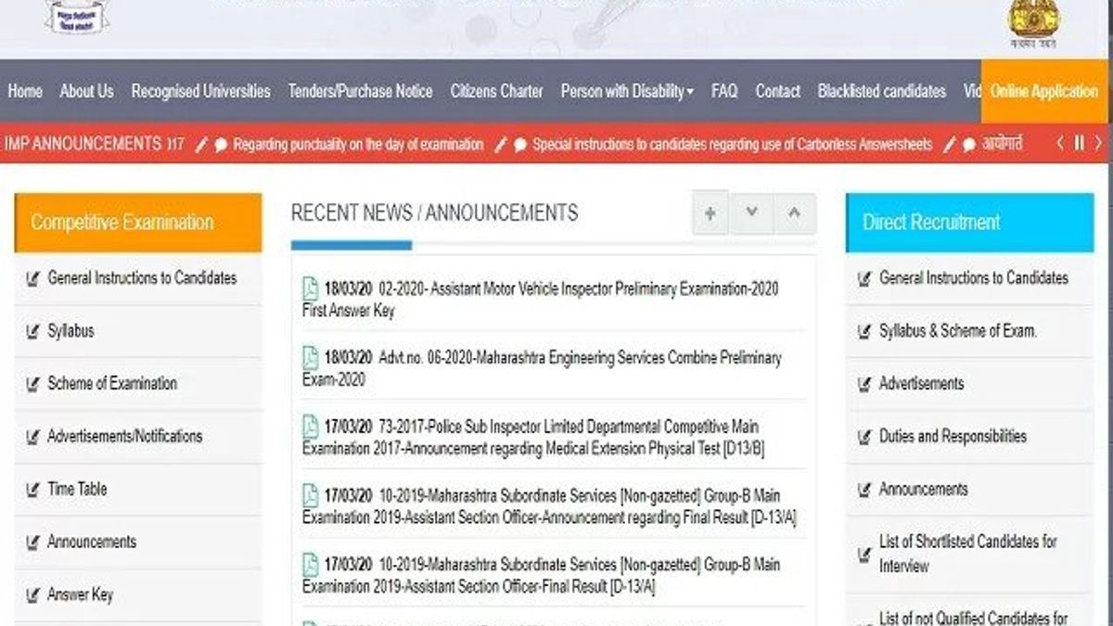The height and width of the screenshot is (626, 1113).
Task: Open the Time Table link
Action: click(77, 489)
